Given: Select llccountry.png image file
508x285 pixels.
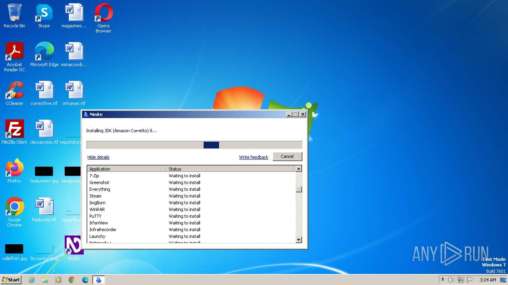Looking at the screenshot, I should point(44,252).
